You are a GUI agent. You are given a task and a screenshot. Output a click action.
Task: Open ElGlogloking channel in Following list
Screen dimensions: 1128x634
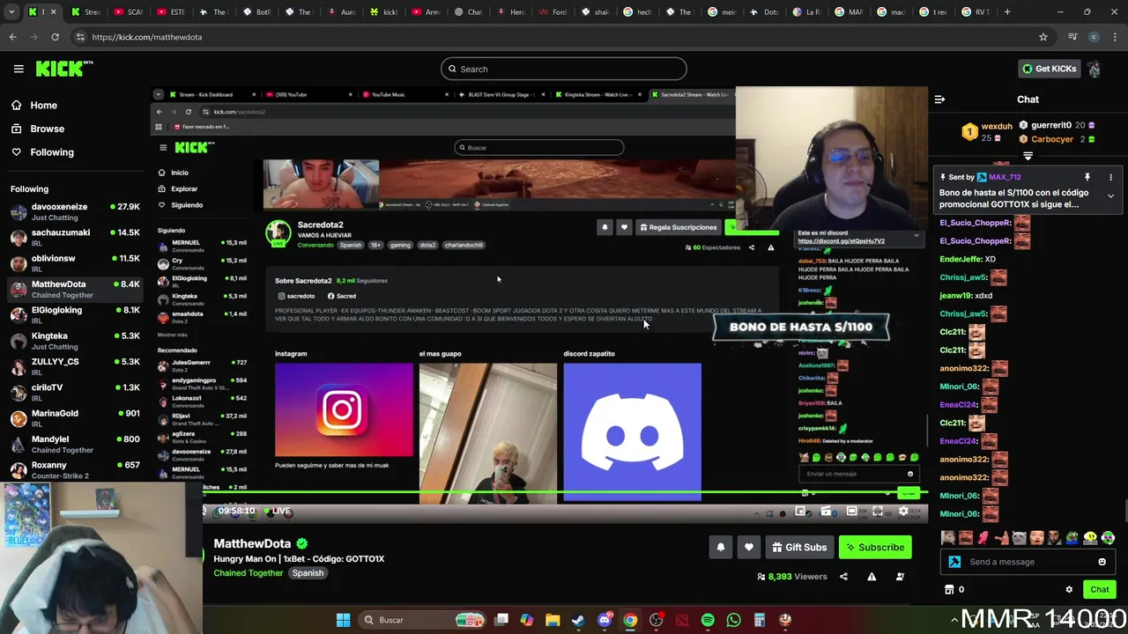pos(75,315)
